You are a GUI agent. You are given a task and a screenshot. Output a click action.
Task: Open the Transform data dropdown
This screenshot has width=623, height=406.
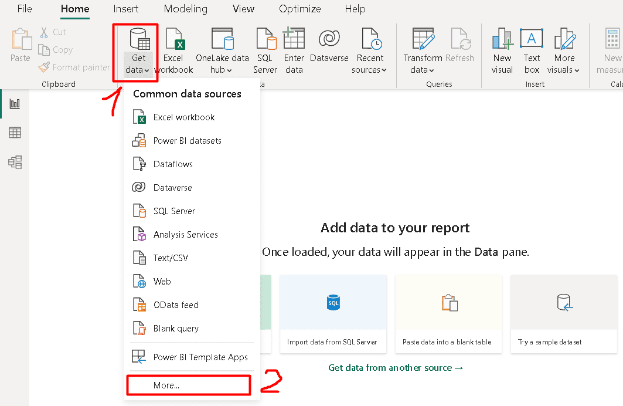(x=423, y=51)
